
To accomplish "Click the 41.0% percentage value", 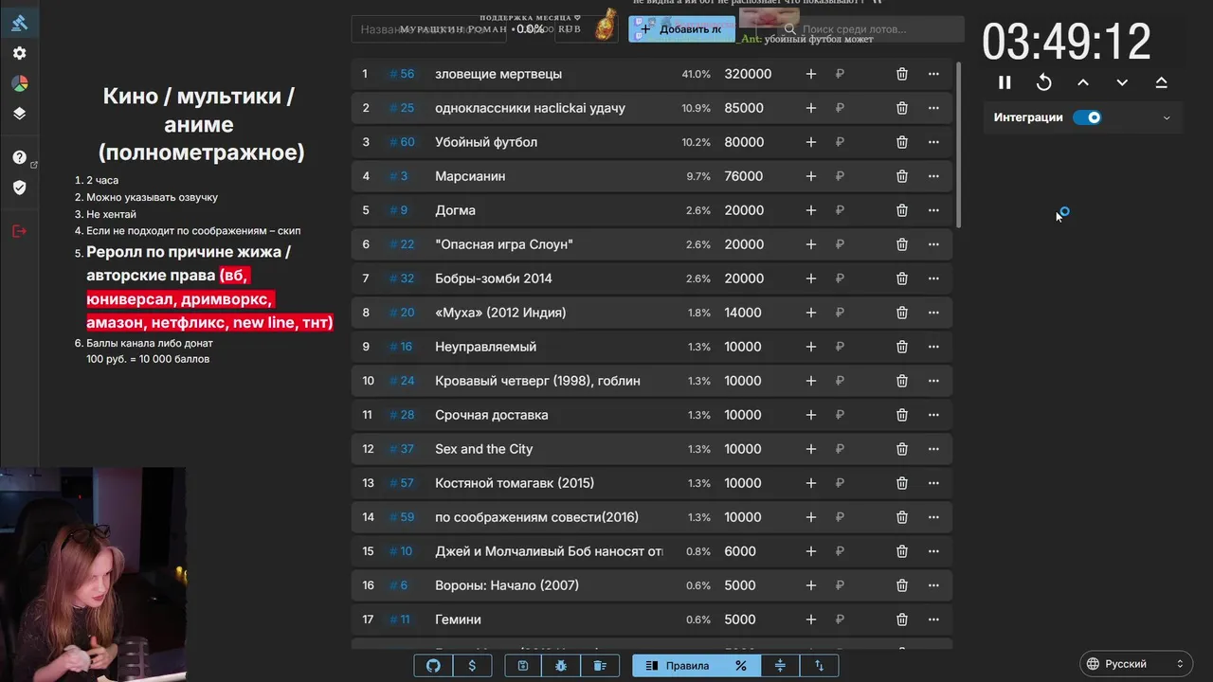I will pyautogui.click(x=696, y=74).
